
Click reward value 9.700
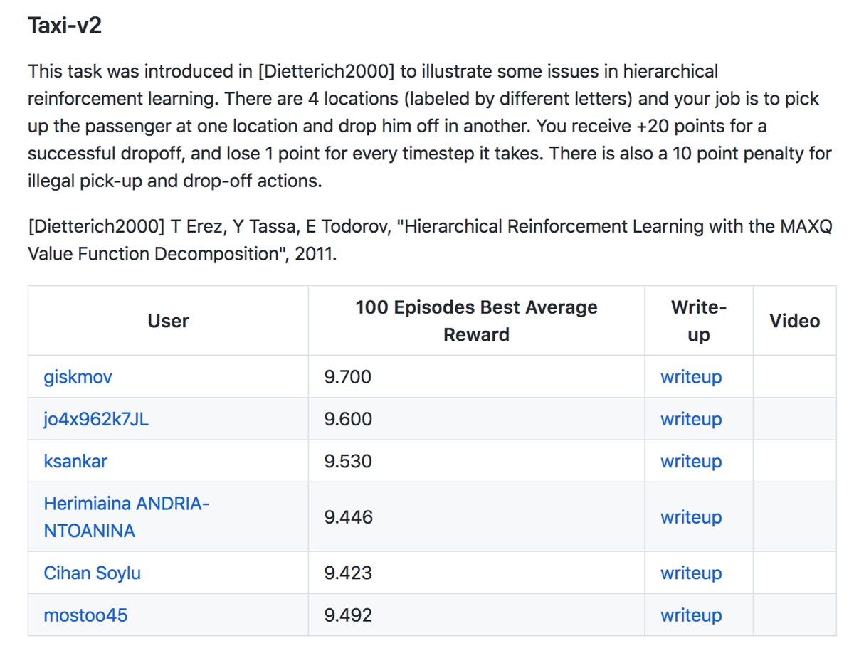coord(347,377)
